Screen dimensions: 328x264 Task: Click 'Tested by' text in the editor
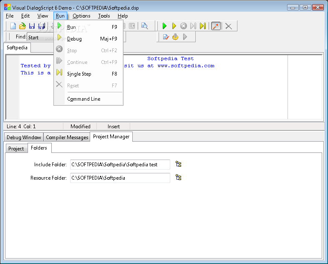click(35, 66)
